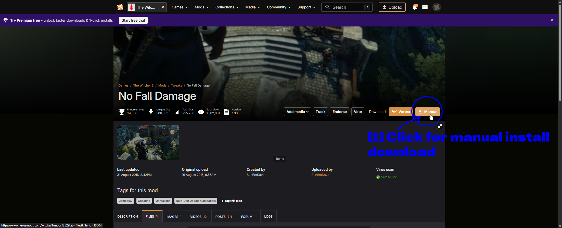Click the Total views eye icon
Screen dimensions: 562x228
pyautogui.click(x=201, y=112)
